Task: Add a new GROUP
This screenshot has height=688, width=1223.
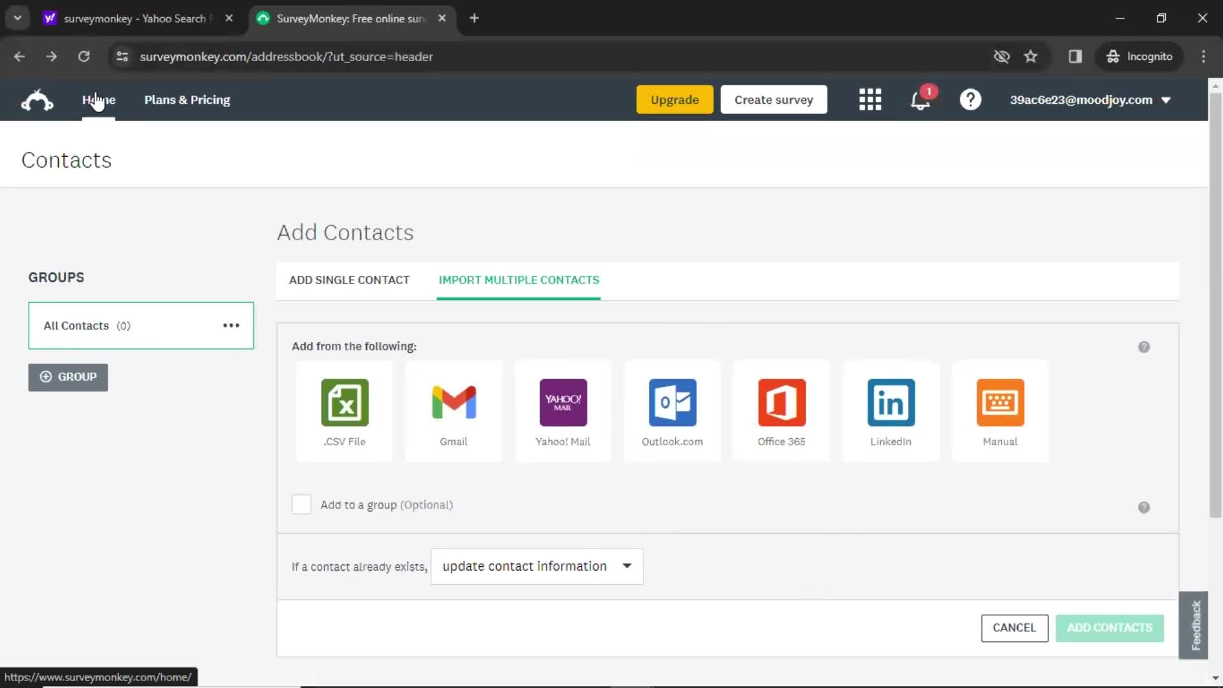Action: pos(68,377)
